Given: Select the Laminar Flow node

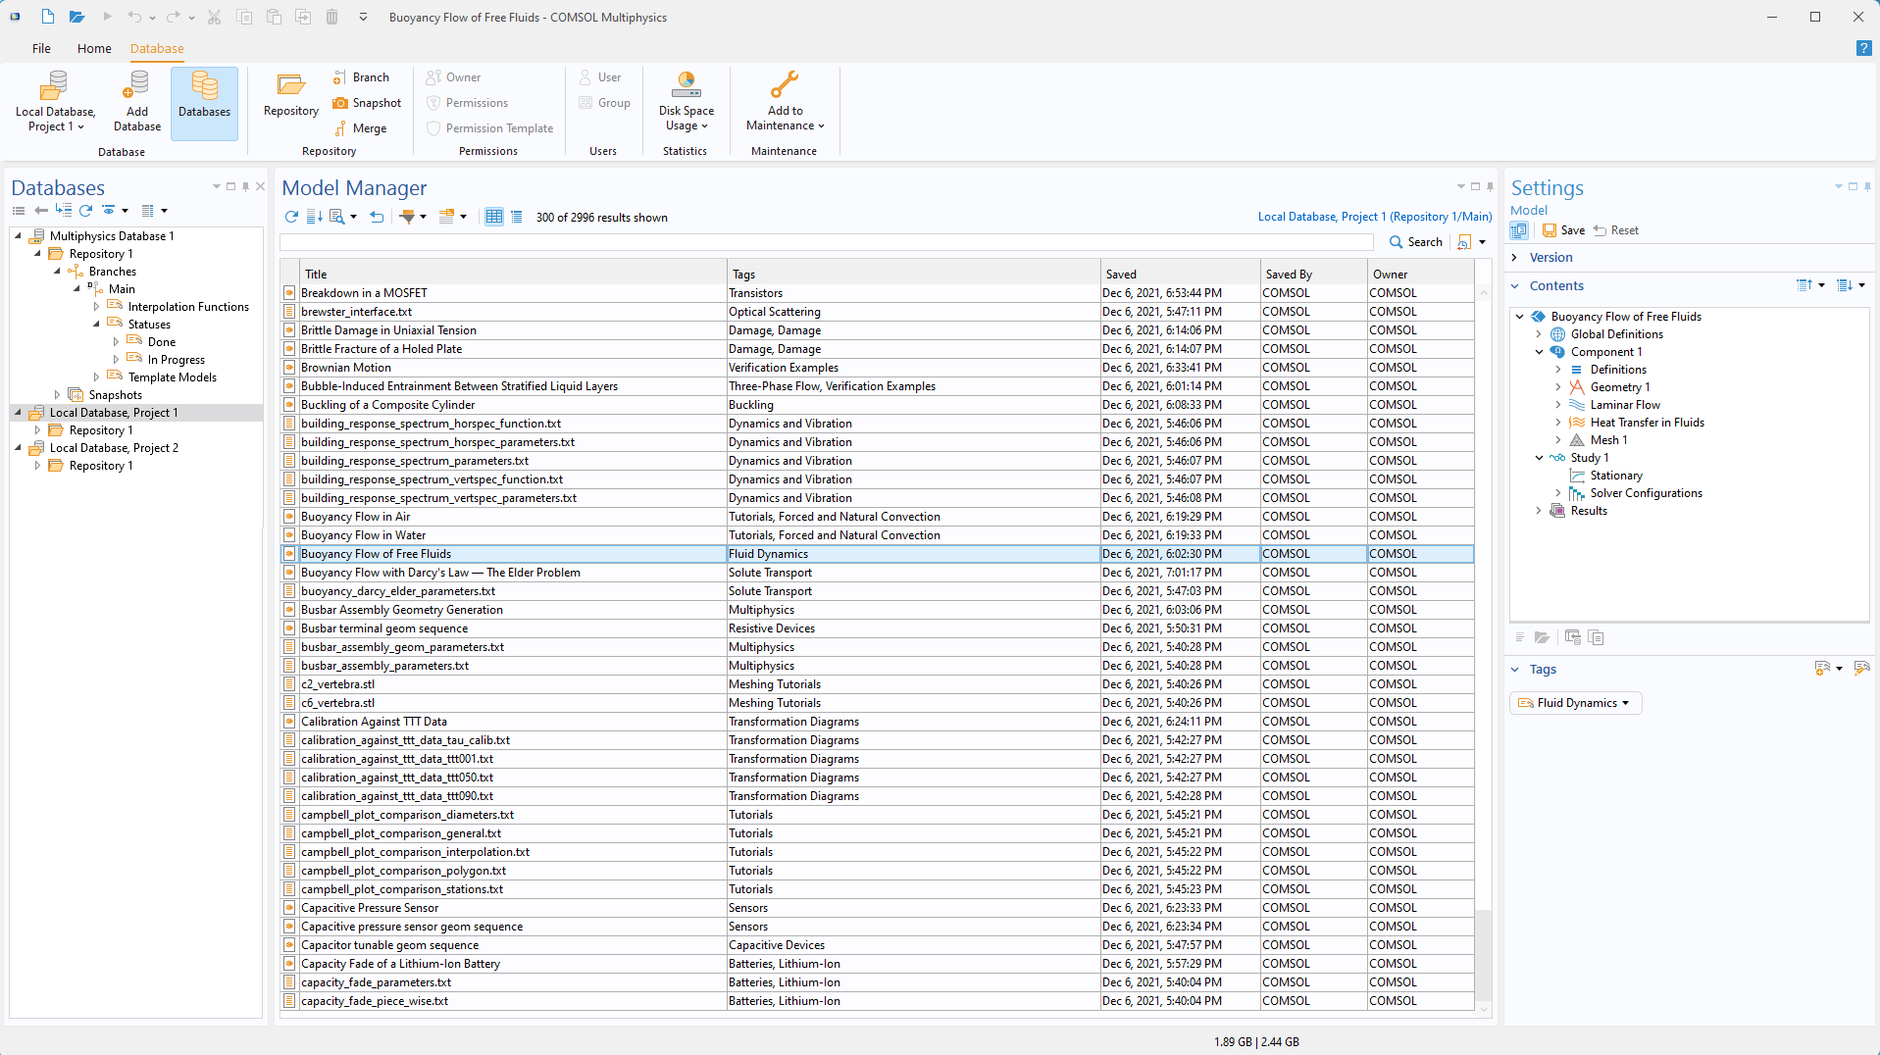Looking at the screenshot, I should click(1625, 405).
